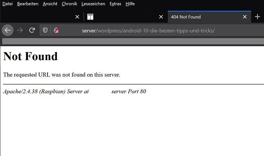This screenshot has width=264, height=156.
Task: Close the 404 Not Found tab
Action: (x=245, y=17)
